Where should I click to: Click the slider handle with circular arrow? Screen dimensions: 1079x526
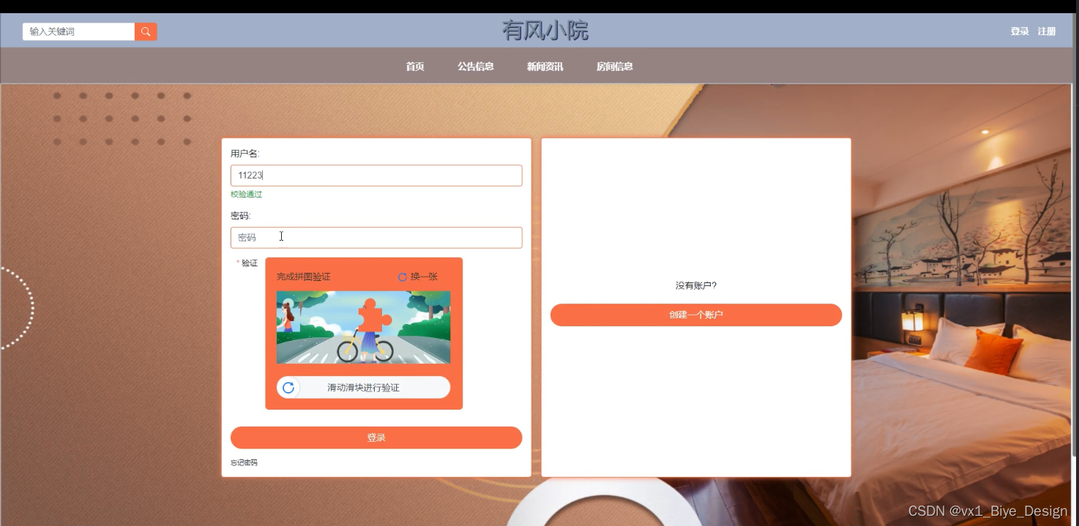pos(288,388)
